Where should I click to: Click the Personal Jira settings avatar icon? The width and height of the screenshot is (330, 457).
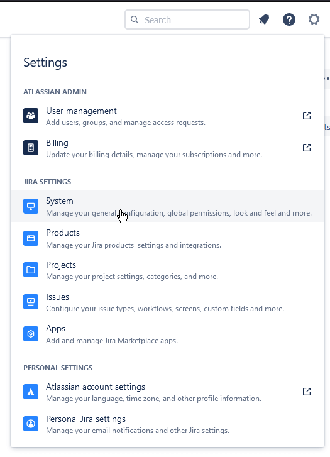click(x=31, y=424)
